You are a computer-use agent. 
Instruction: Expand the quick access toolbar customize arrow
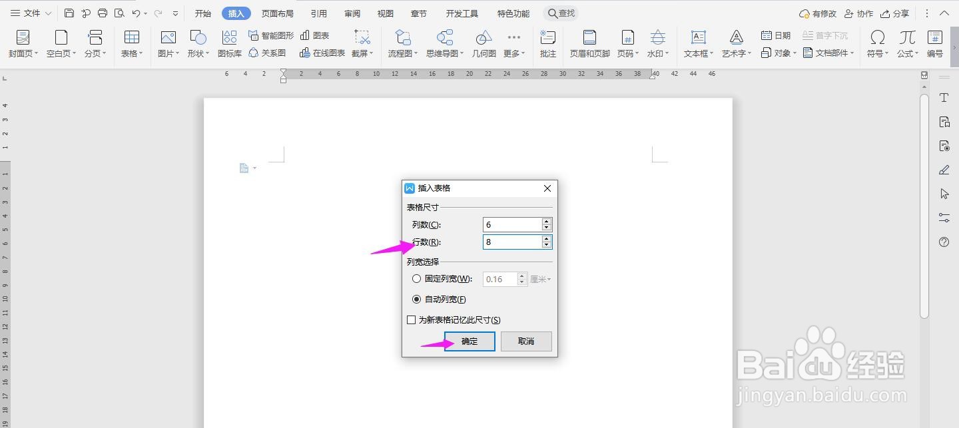175,13
